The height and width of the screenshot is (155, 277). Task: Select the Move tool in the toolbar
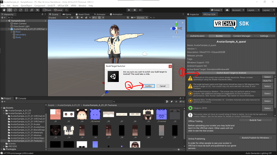[10, 10]
